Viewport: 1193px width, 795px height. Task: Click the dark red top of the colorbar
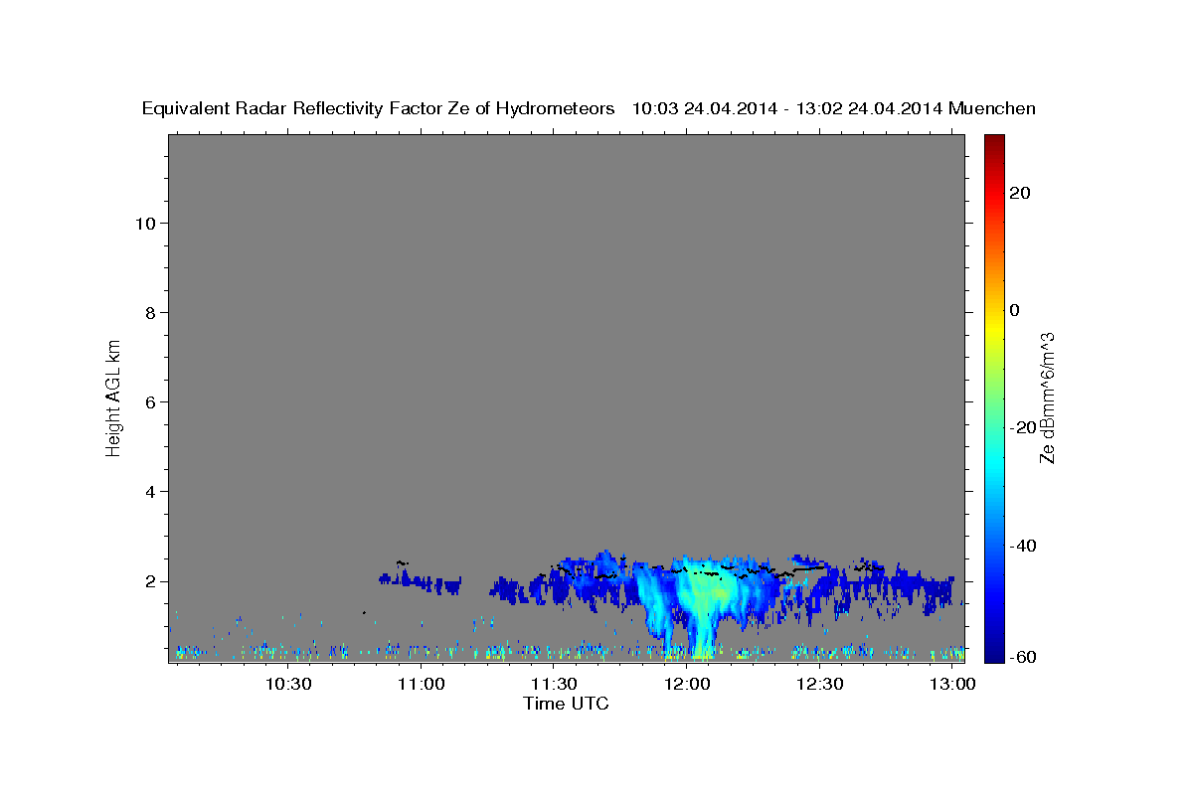pyautogui.click(x=994, y=141)
